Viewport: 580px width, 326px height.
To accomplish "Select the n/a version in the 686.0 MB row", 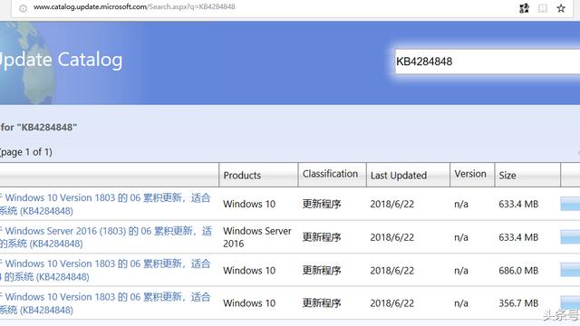I will 461,270.
